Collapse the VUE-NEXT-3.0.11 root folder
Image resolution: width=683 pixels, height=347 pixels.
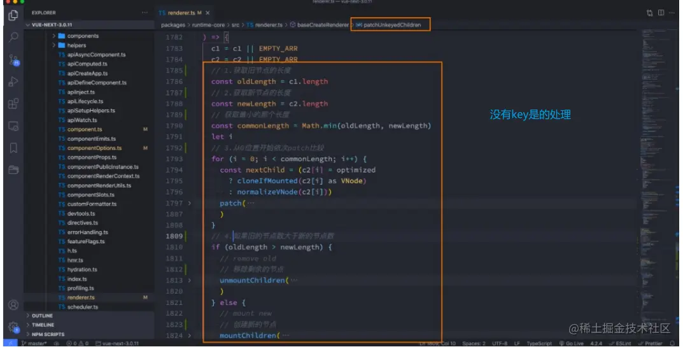(x=28, y=25)
